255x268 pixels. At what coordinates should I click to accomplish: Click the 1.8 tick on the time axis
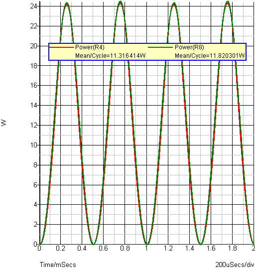[232, 248]
